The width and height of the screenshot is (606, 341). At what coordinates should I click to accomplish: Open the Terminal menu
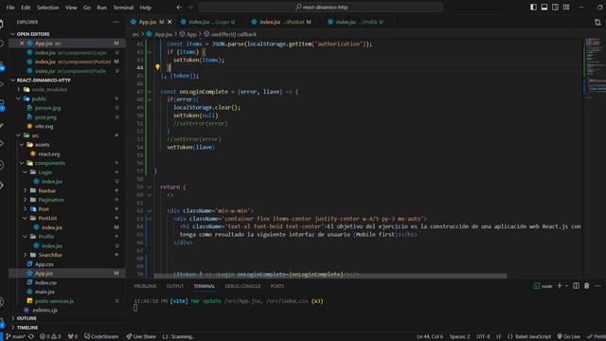coord(123,8)
